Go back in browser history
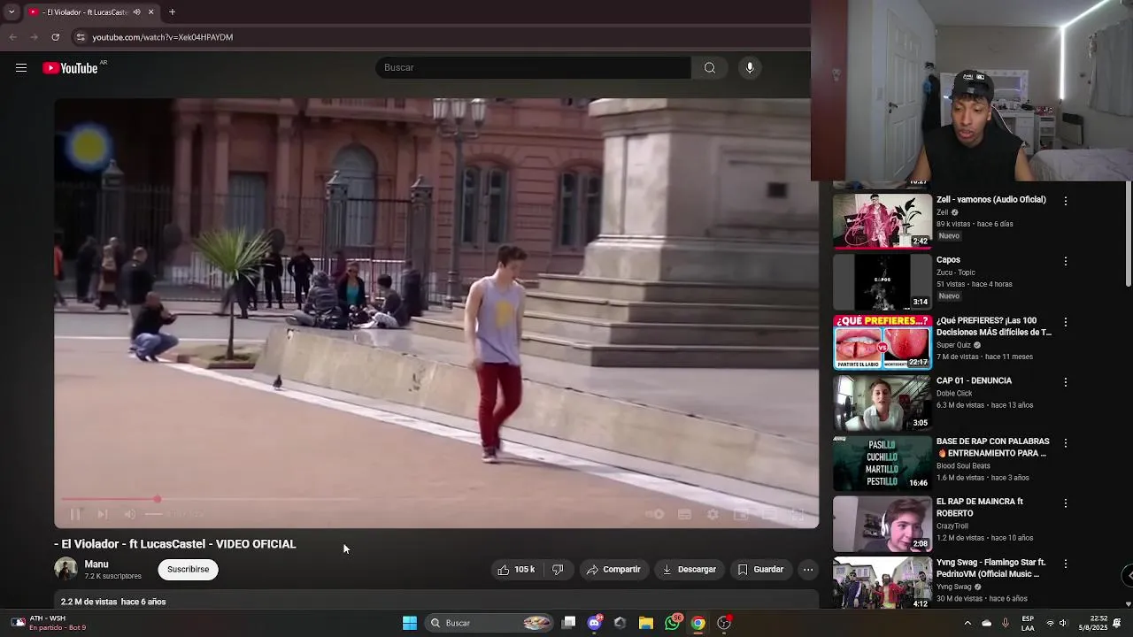 tap(12, 37)
